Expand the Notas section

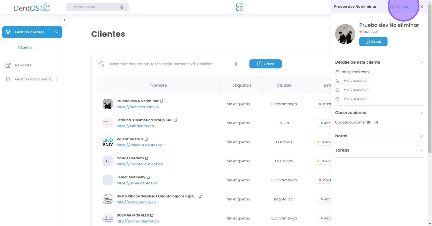pyautogui.click(x=421, y=136)
